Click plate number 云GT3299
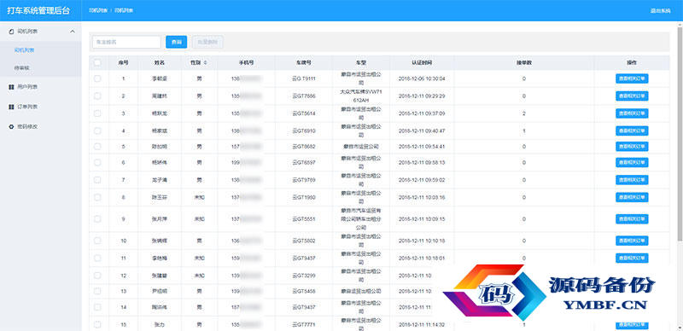Screen dimensions: 683x331 [304, 276]
